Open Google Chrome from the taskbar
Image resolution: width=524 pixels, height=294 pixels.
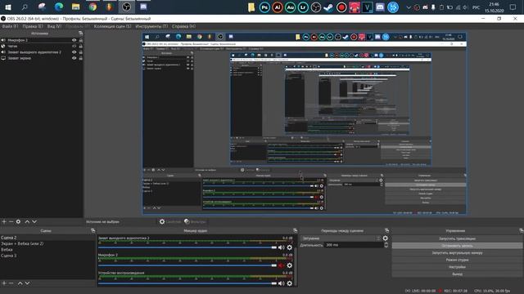[93, 7]
